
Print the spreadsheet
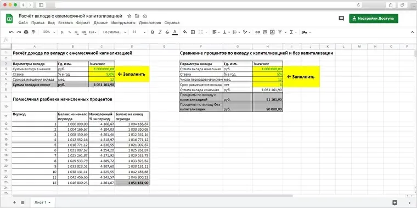(x=26, y=32)
